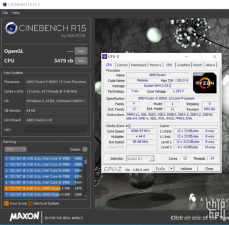Expand the Tools dropdown arrow in CPU-Z
229x225 pixels.
[171, 169]
